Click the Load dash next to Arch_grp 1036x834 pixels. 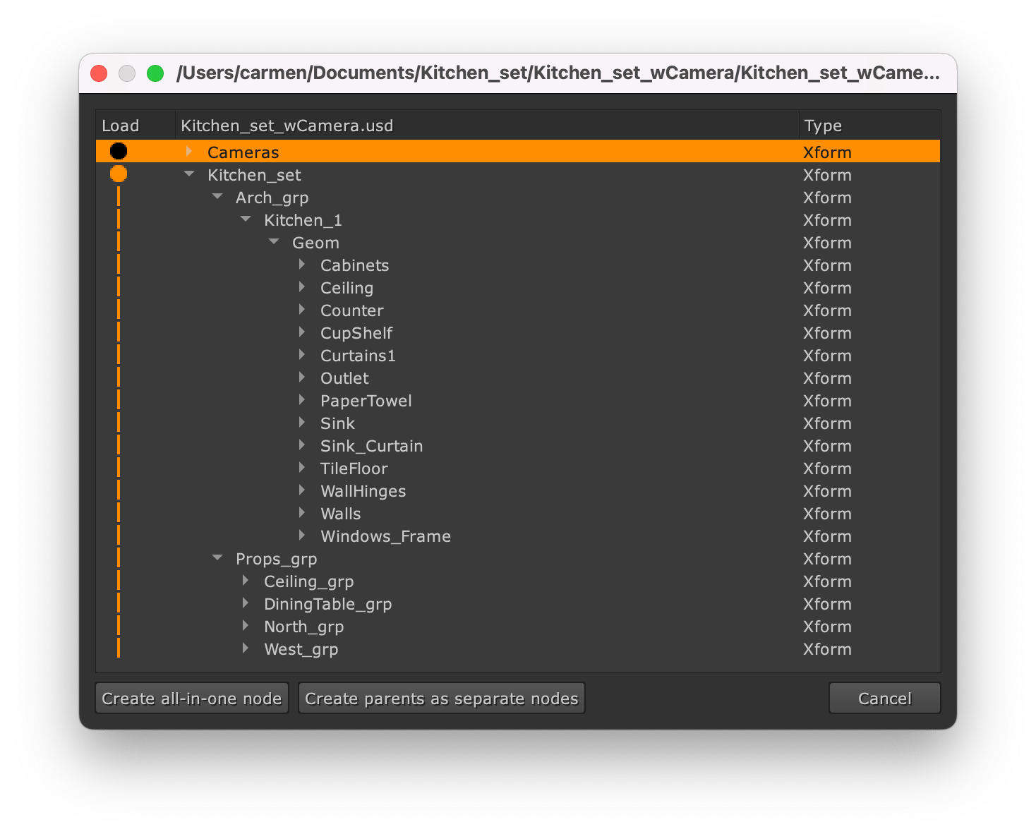119,197
